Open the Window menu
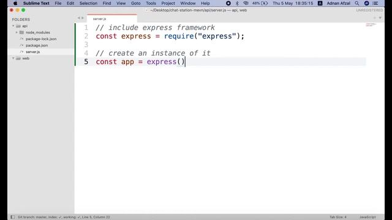The height and width of the screenshot is (220, 392). coord(188,3)
